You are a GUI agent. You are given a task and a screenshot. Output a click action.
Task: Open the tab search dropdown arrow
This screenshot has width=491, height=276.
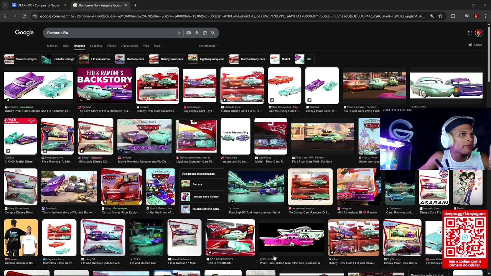pyautogui.click(x=5, y=5)
